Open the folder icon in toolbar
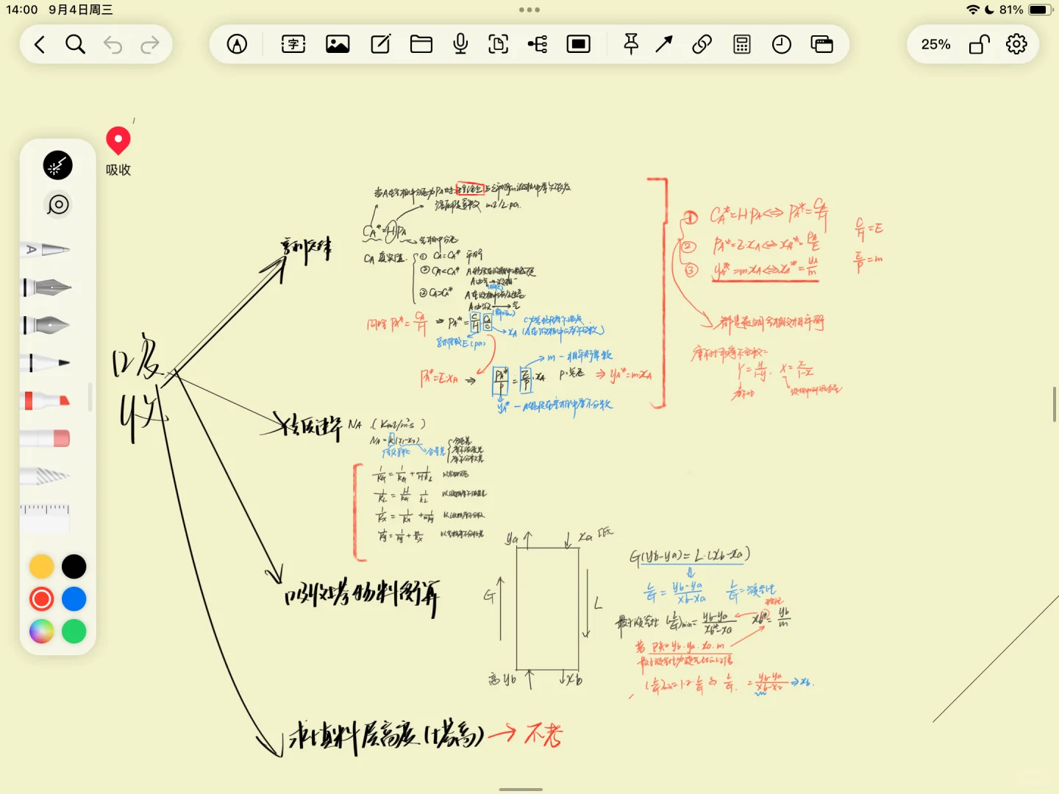This screenshot has height=794, width=1059. click(x=421, y=45)
